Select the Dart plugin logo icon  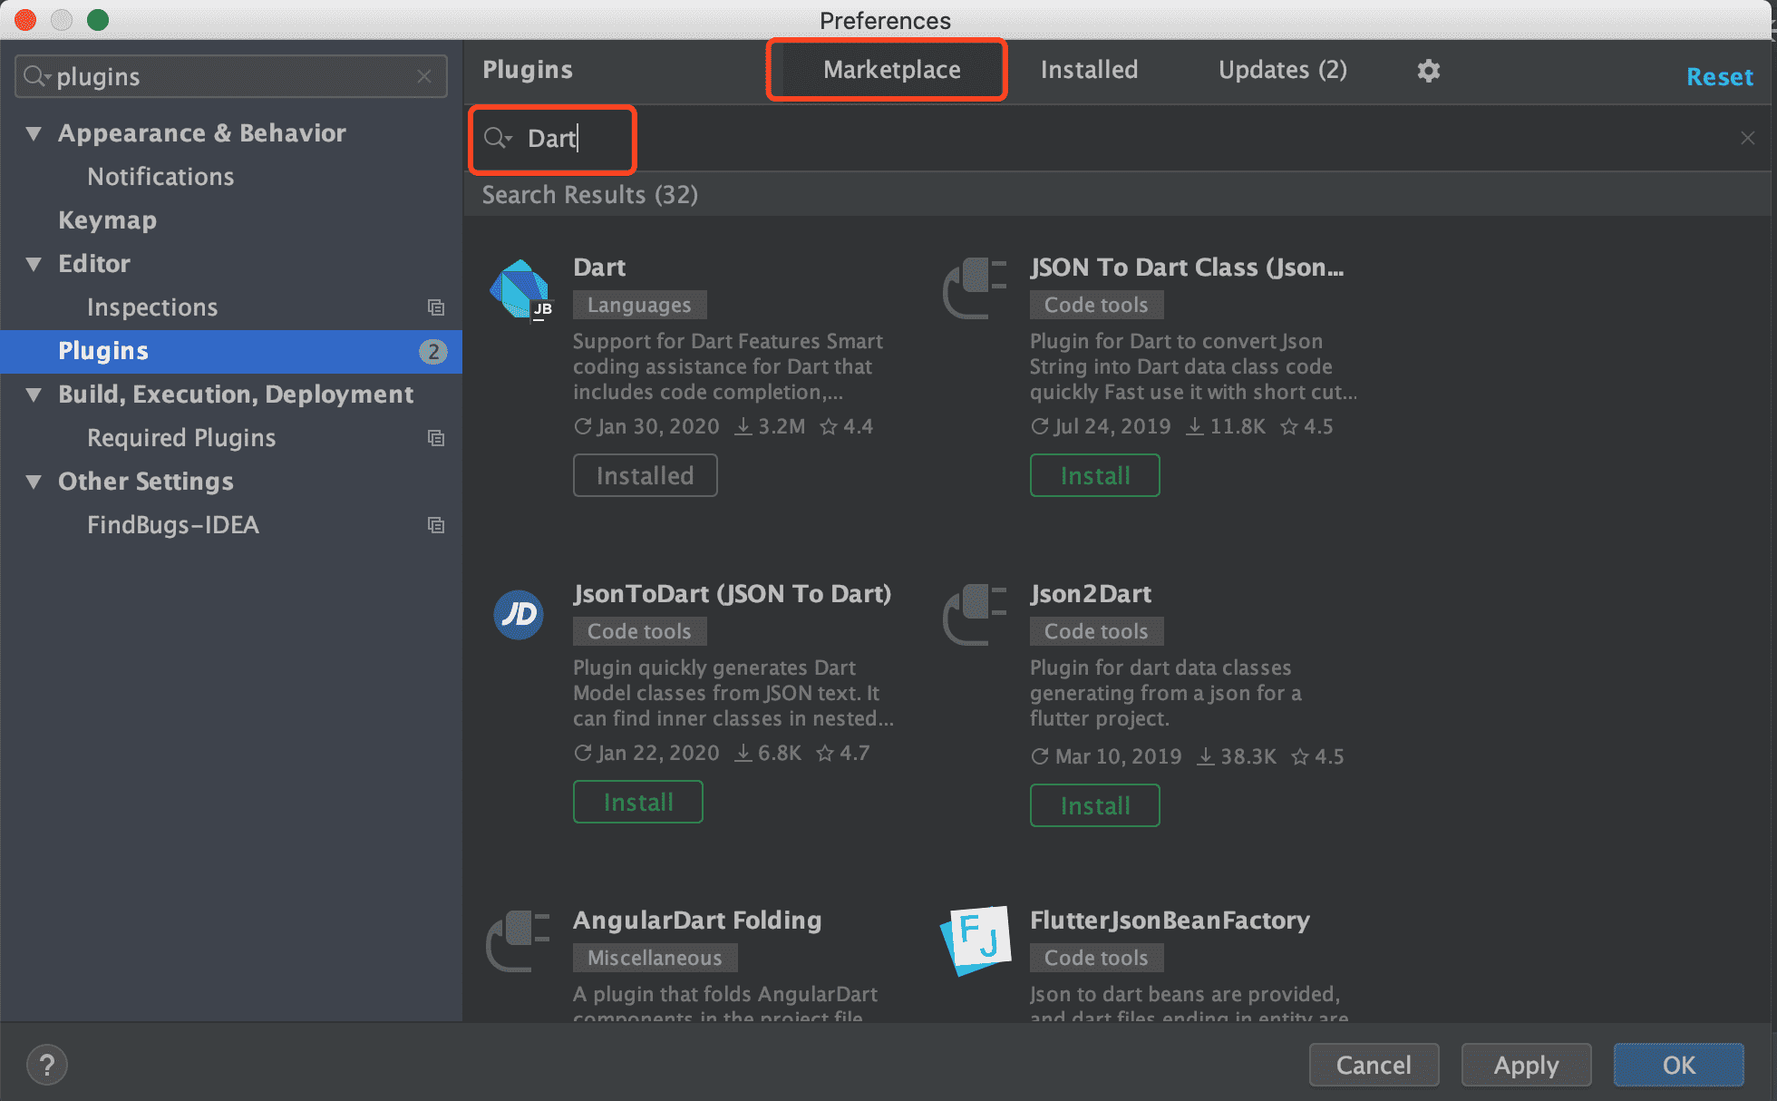[x=521, y=290]
